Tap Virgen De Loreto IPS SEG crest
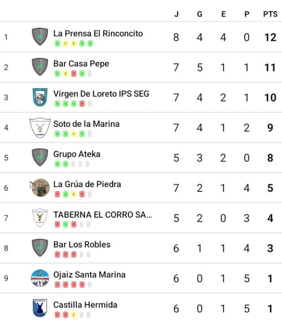 (40, 97)
